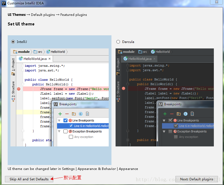Screen dimensions: 224x185
Task: Collapse Exception Breakpoints tree node in Darcula preview
Action: click(164, 131)
